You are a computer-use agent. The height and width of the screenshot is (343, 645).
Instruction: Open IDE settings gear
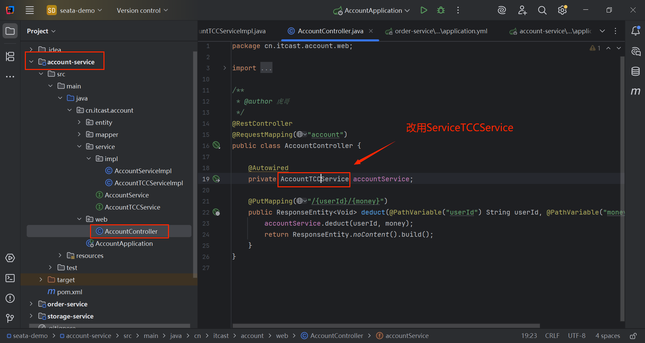coord(562,10)
